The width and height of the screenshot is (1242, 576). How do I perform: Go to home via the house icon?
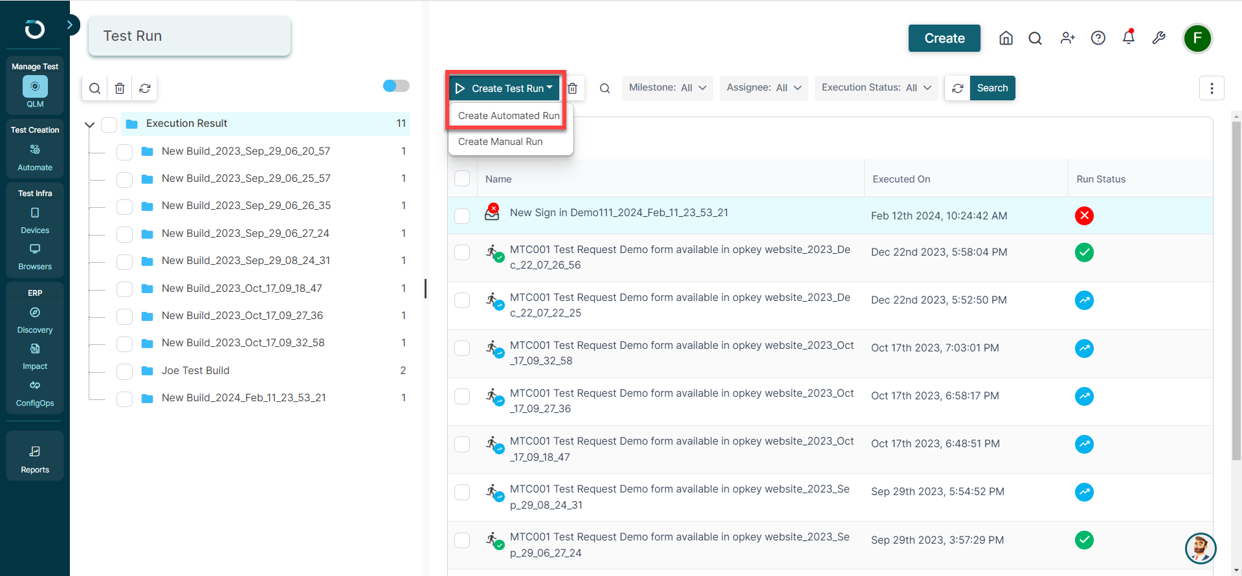coord(1006,38)
